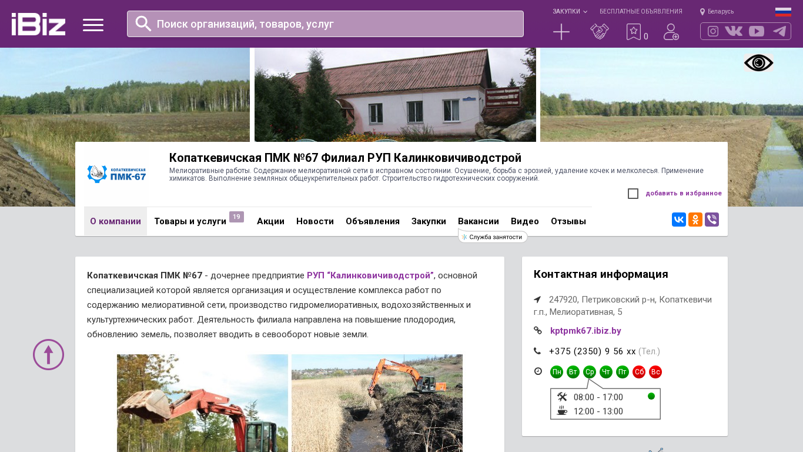This screenshot has height=452, width=803.
Task: Open the Вакансии tab
Action: tap(479, 221)
